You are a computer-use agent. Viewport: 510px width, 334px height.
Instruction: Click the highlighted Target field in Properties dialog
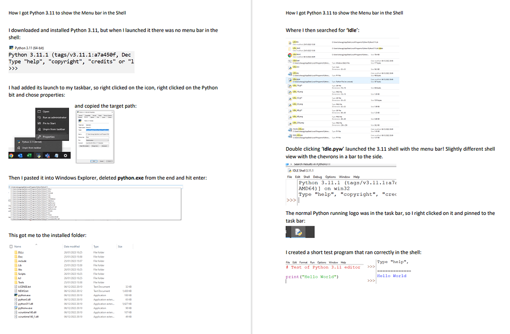click(x=97, y=130)
